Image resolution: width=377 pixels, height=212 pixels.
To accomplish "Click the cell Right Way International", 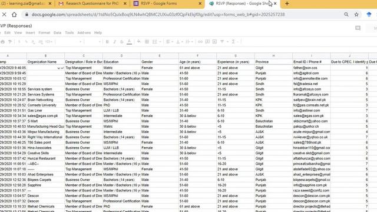I will (x=45, y=137).
